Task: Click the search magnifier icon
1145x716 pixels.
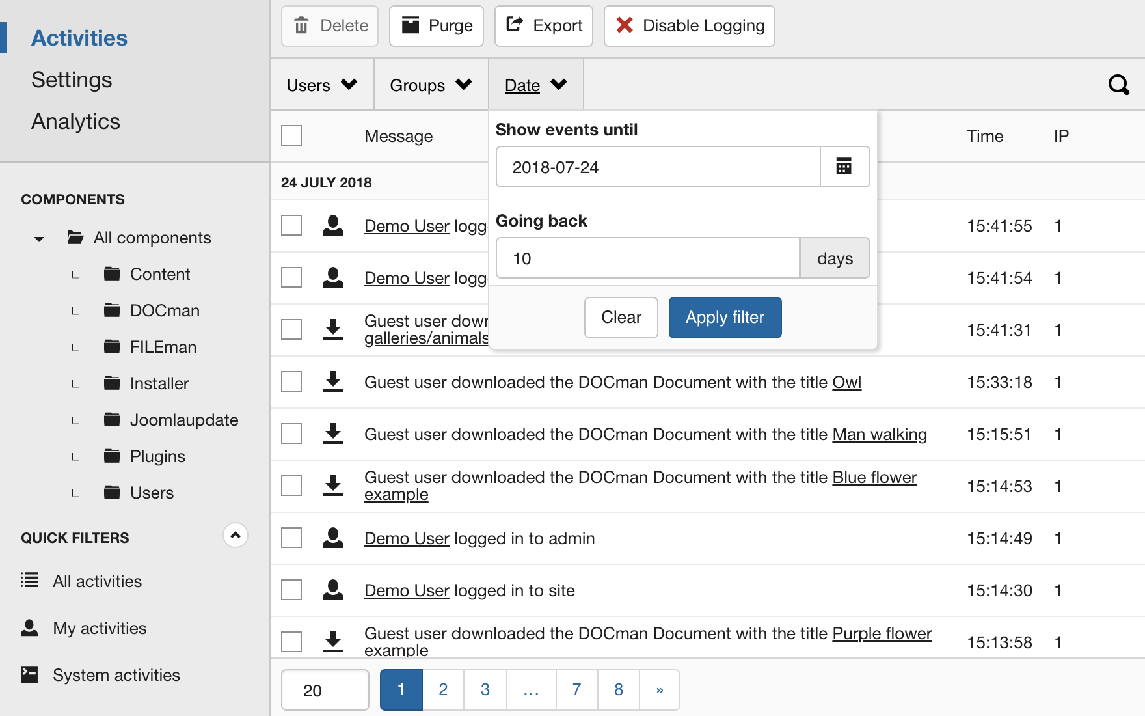Action: pos(1118,85)
